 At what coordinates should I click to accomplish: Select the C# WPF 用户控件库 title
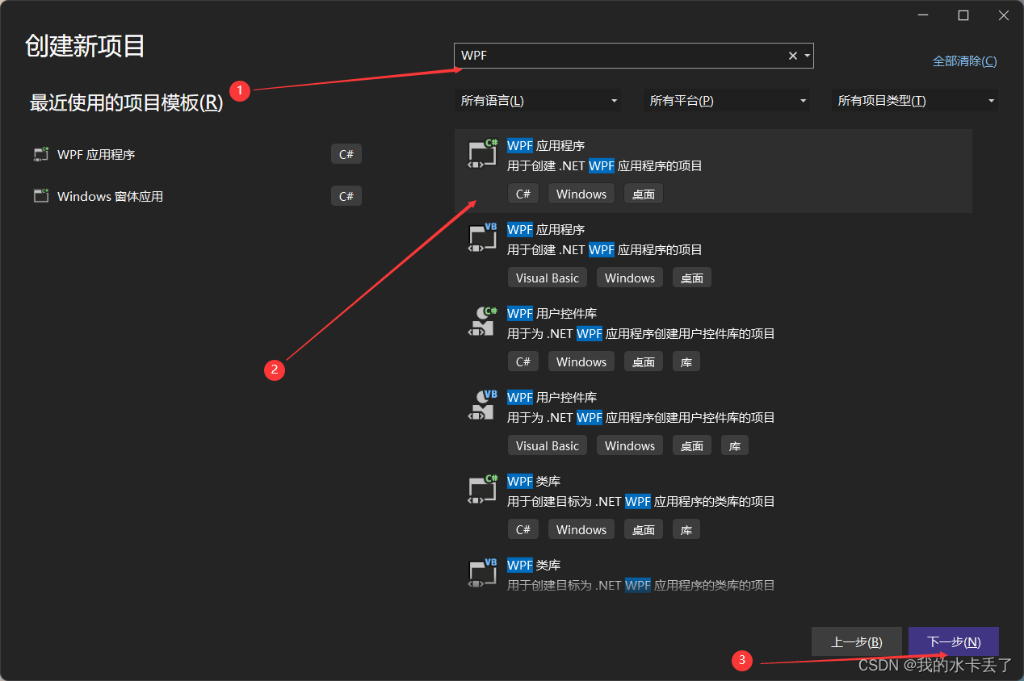[x=552, y=313]
